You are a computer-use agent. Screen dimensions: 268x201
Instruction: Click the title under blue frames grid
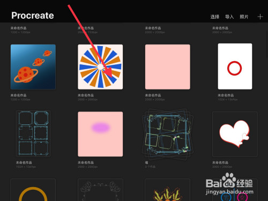click(24, 162)
